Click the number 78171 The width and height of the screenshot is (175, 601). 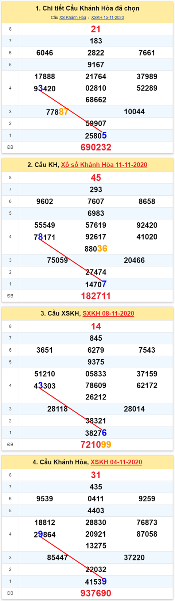[x=45, y=237]
